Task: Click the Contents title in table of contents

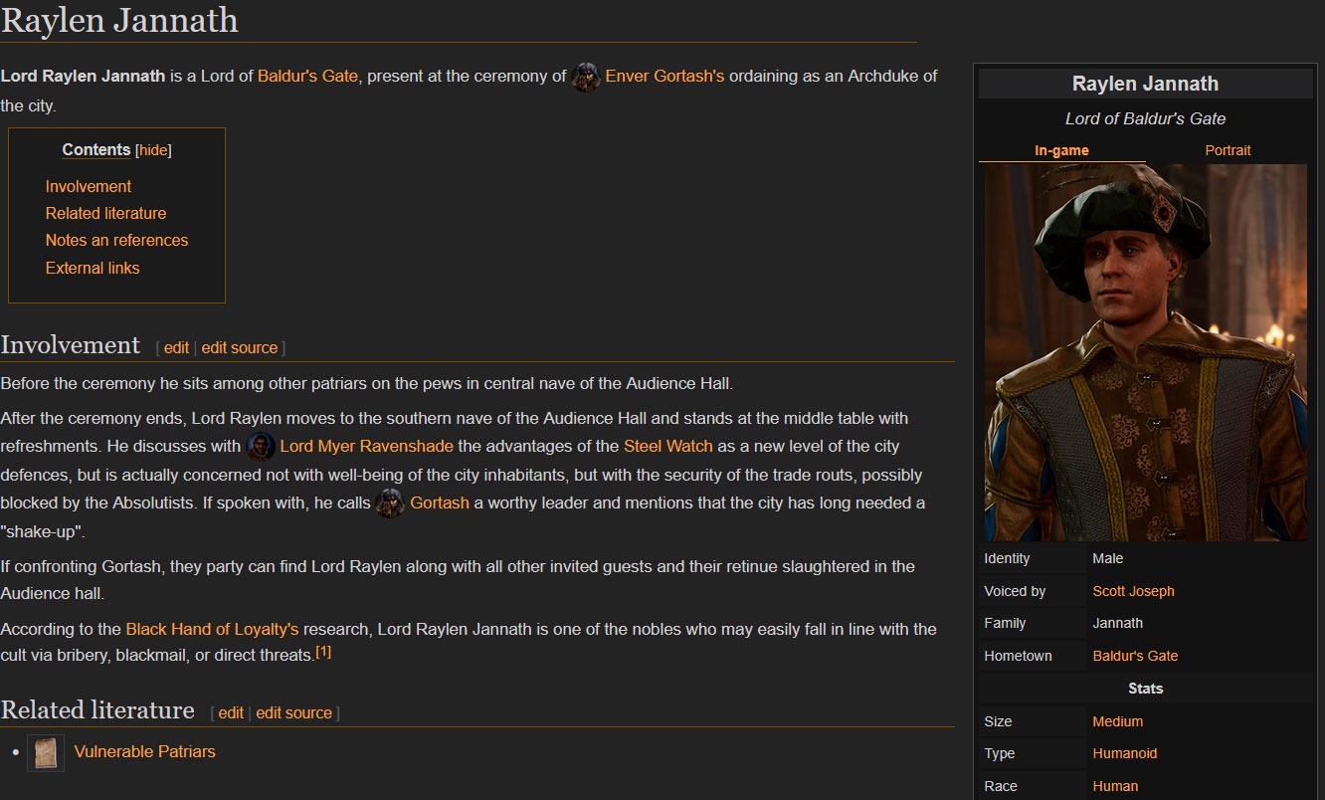Action: (x=96, y=149)
